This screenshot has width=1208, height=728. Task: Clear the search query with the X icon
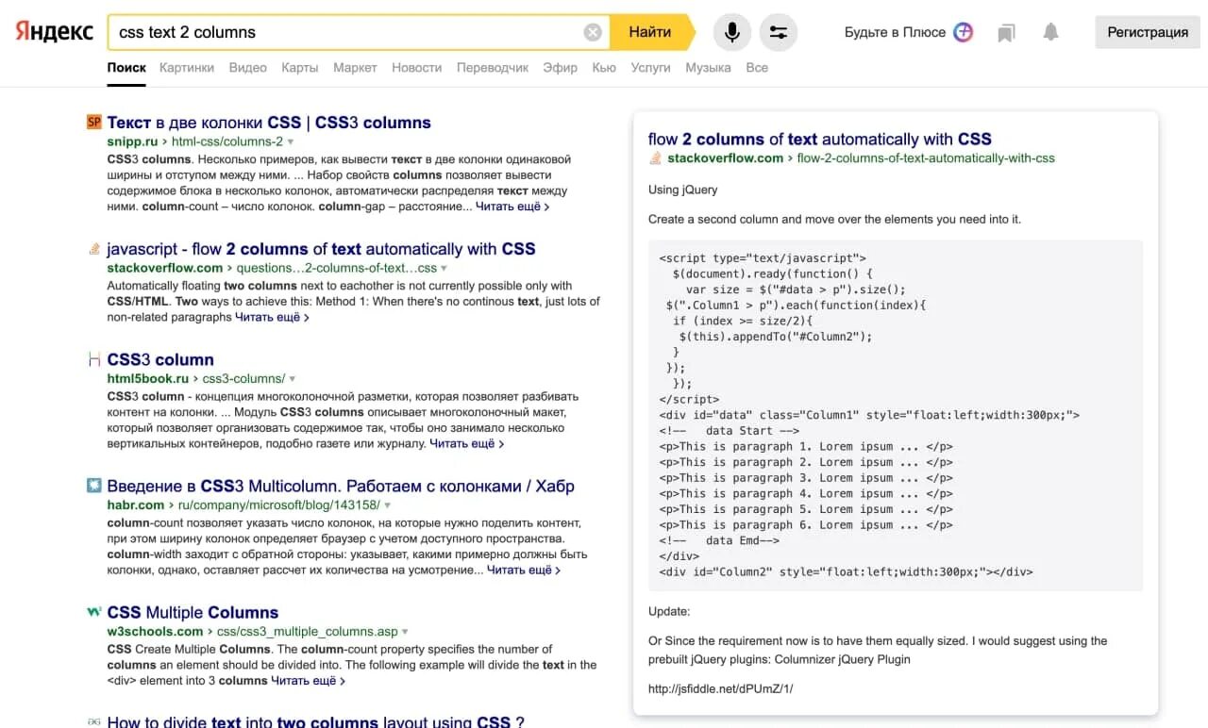593,32
